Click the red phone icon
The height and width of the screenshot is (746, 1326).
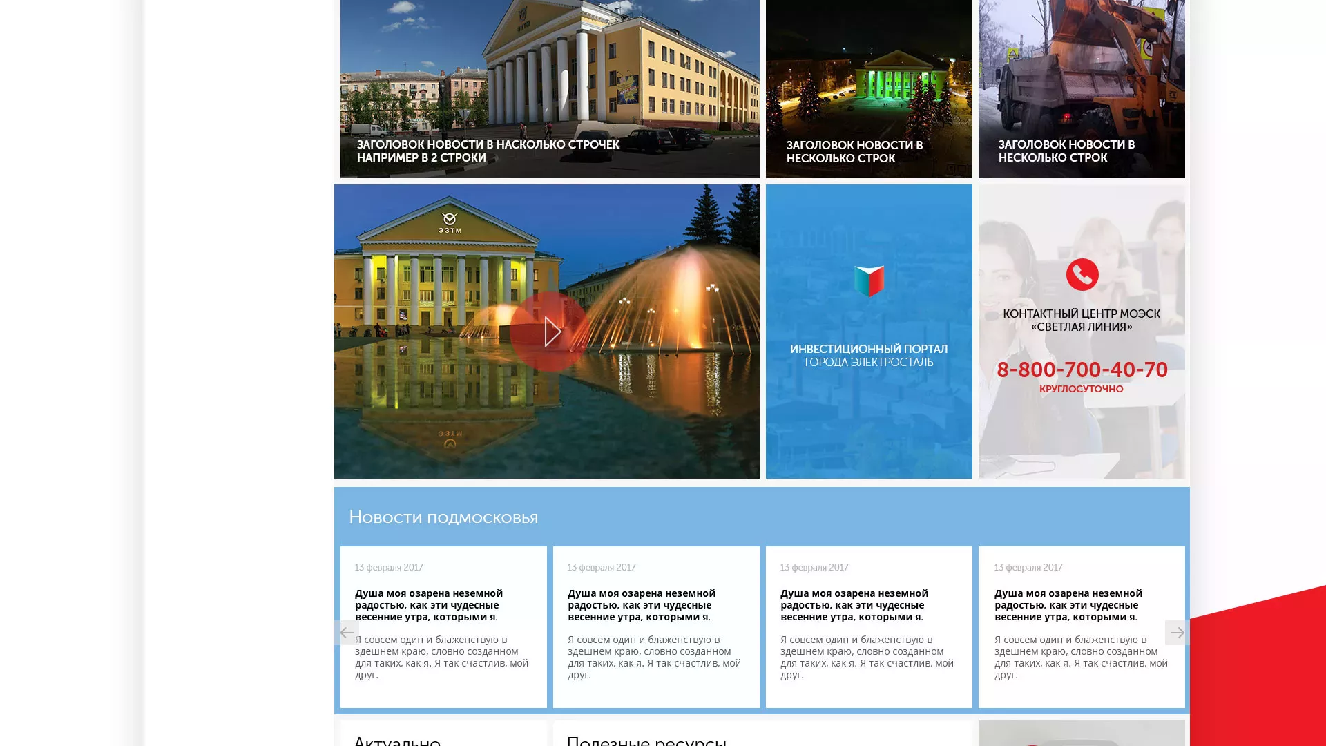[x=1082, y=275]
